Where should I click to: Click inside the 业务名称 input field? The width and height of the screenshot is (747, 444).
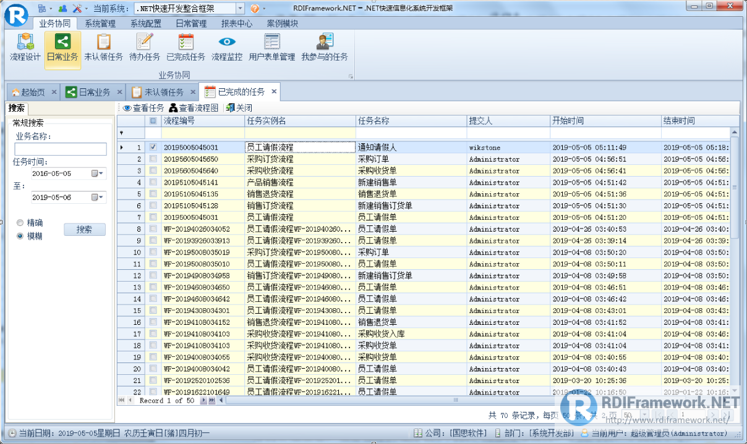pos(60,149)
